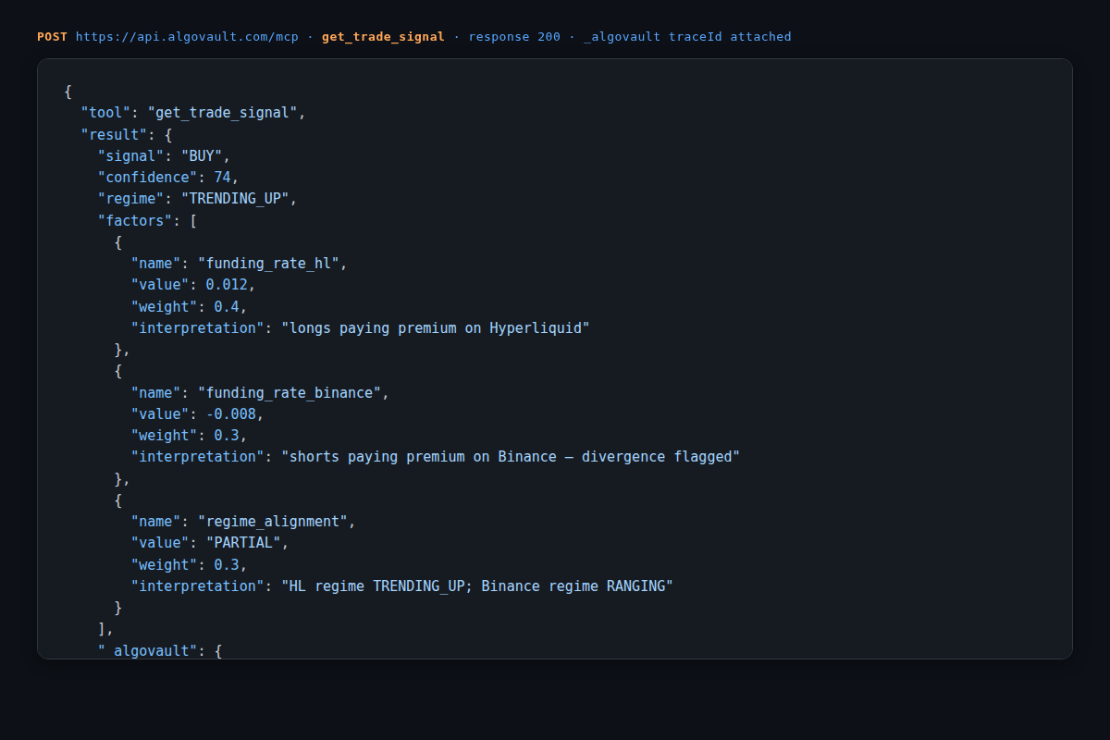Click the "tool": "get_trade_signal" line
Viewport: 1110px width, 740px height.
pyautogui.click(x=193, y=113)
